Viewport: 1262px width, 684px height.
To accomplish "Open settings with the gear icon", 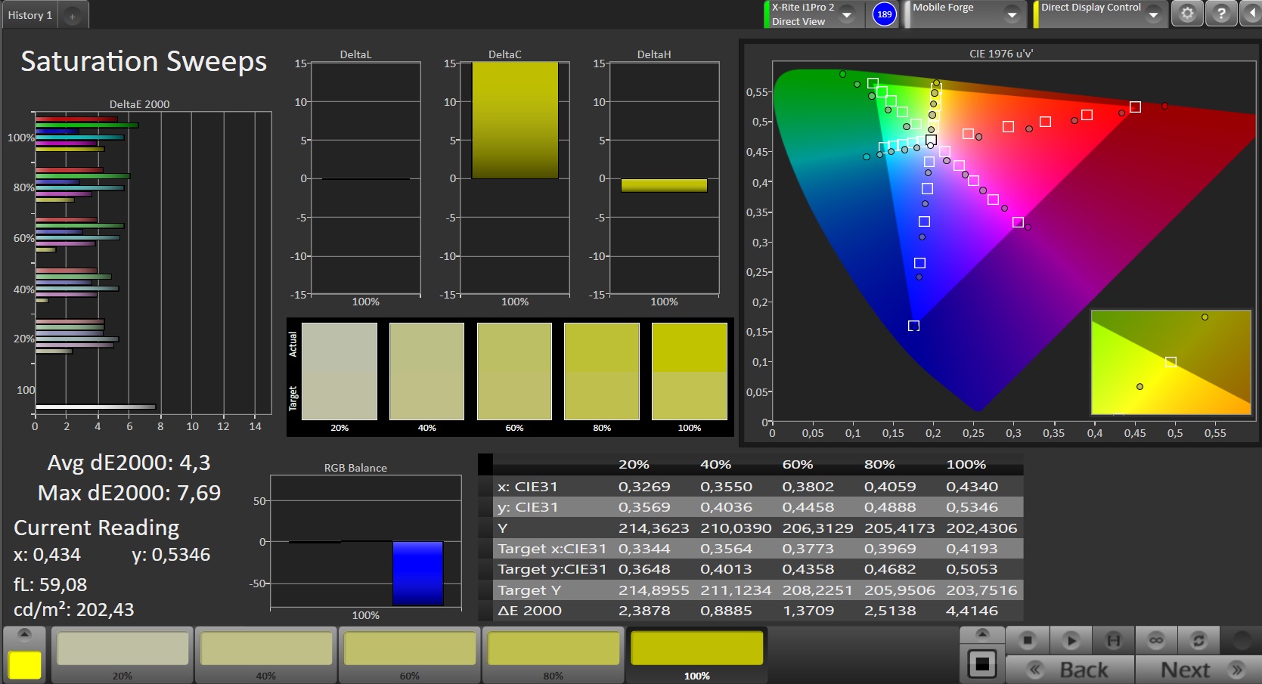I will click(1187, 14).
